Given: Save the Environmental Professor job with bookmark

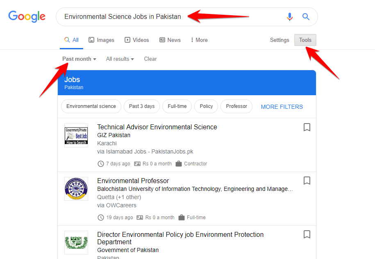Looking at the screenshot, I should coord(307,181).
